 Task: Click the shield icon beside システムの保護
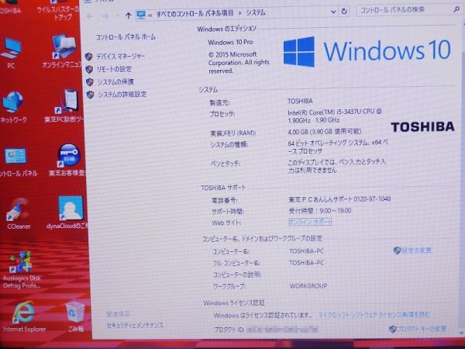coord(90,82)
